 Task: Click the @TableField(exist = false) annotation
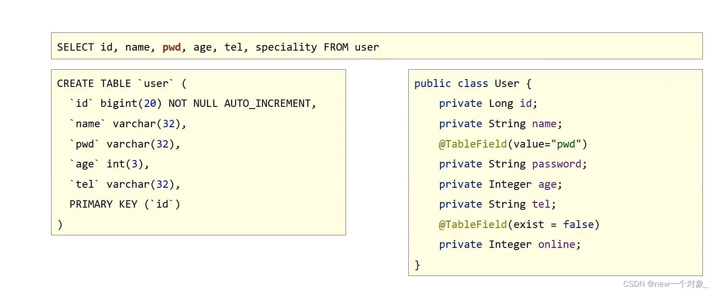pyautogui.click(x=519, y=225)
